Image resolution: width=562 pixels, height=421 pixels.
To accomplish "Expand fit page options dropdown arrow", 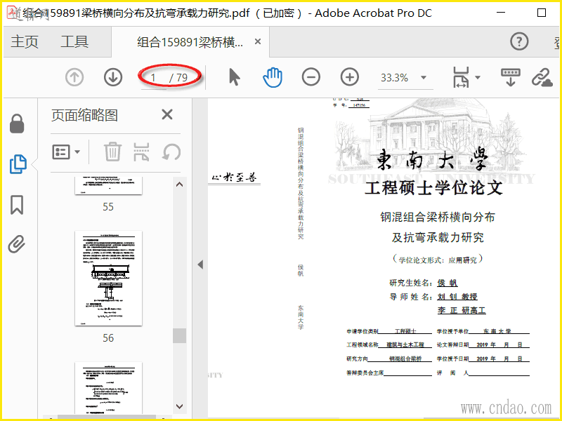I will pyautogui.click(x=478, y=77).
